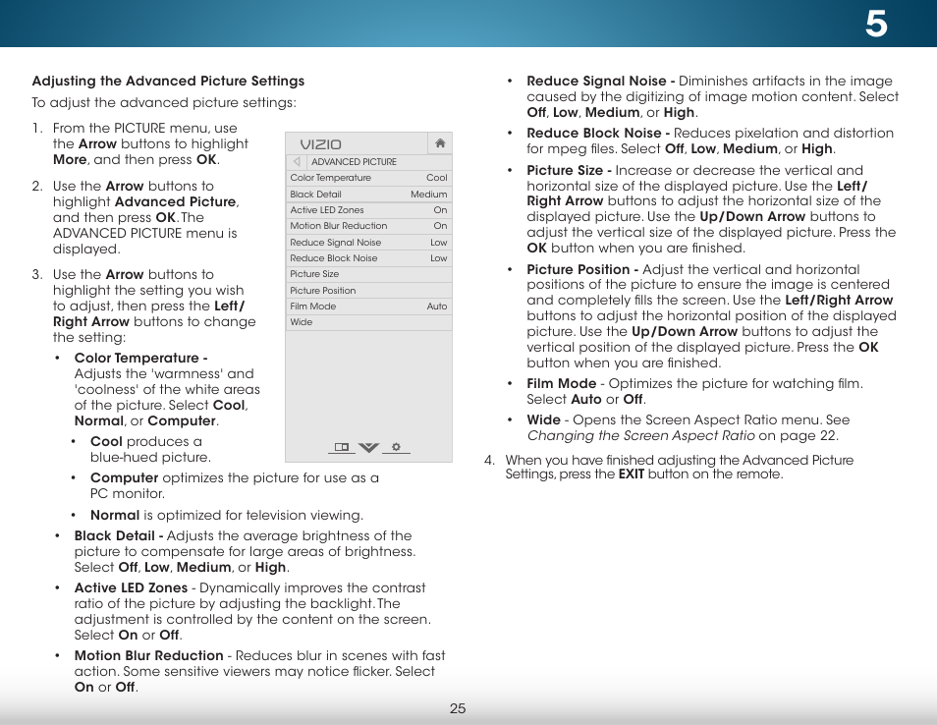The height and width of the screenshot is (725, 937).
Task: Click the page number 25
Action: [458, 709]
